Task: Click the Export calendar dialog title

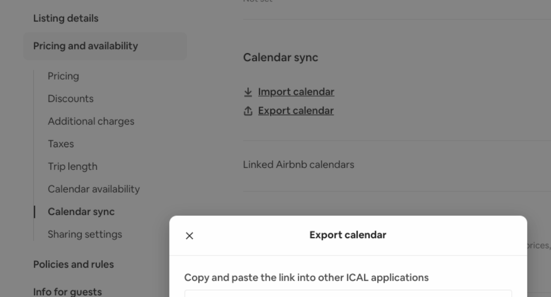Action: point(348,235)
